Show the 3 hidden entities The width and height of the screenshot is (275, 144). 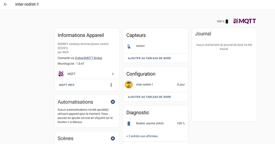click(x=142, y=136)
